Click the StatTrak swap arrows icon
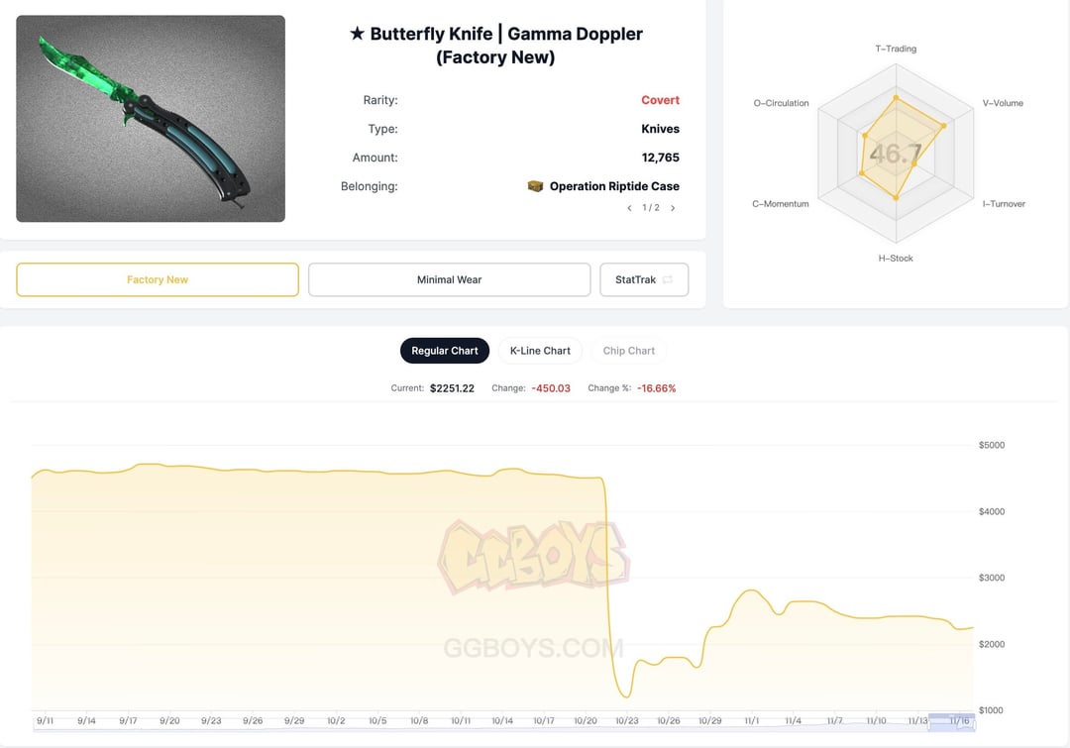 click(668, 279)
